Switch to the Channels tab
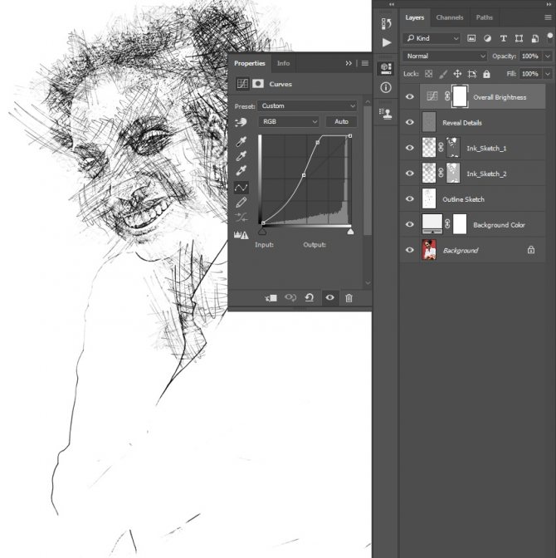Image resolution: width=556 pixels, height=558 pixels. (x=449, y=17)
